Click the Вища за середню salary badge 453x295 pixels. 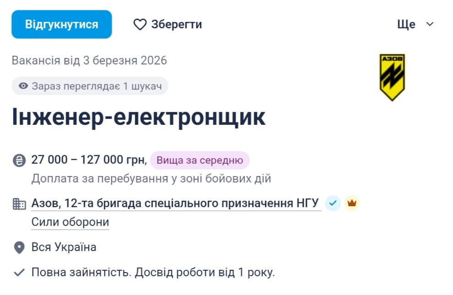tap(200, 160)
